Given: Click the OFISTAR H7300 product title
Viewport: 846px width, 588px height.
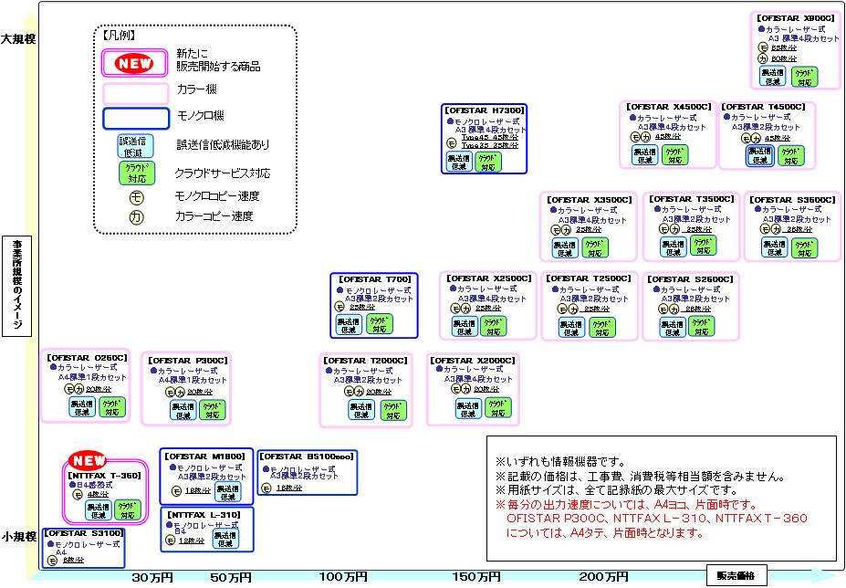Looking at the screenshot, I should (484, 110).
